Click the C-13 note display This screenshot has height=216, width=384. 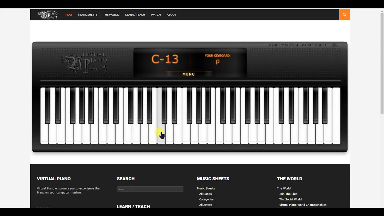[165, 59]
